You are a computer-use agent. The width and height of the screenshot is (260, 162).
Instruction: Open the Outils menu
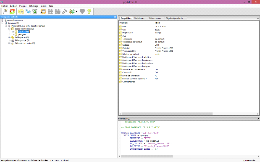43,6
